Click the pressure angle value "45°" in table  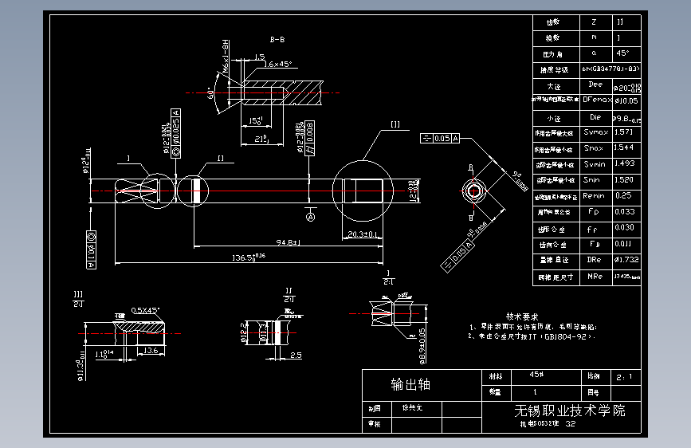point(622,53)
